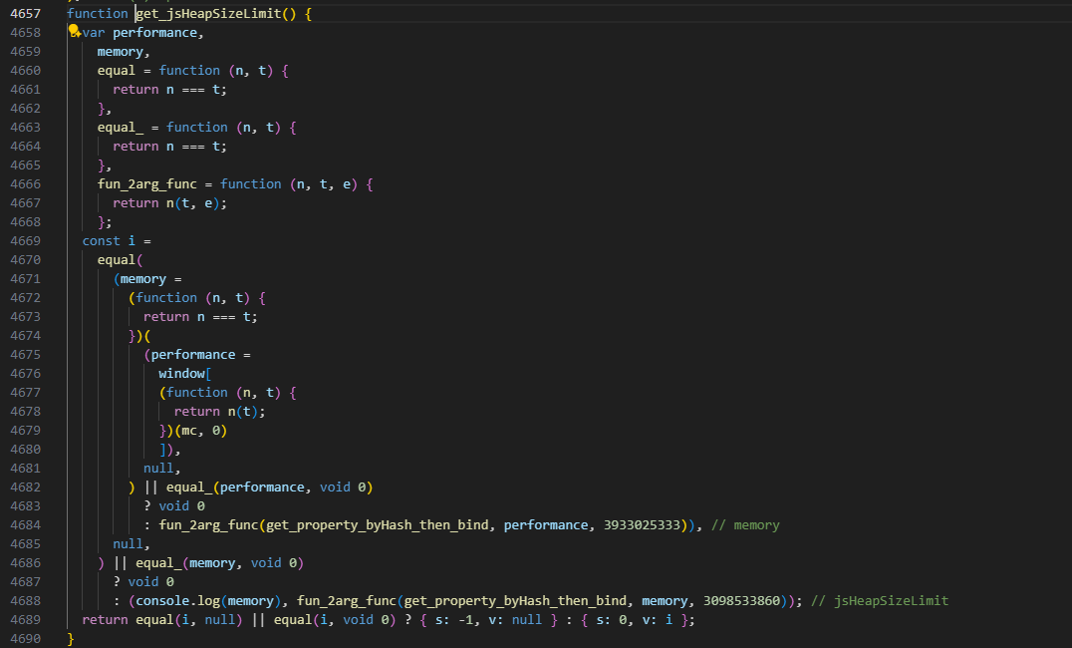This screenshot has height=648, width=1072.
Task: Select line number 4660 in the gutter
Action: 25,71
